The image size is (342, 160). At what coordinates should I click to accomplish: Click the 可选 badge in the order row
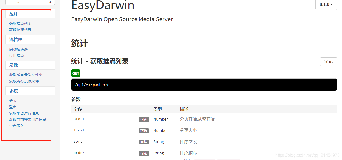click(144, 153)
